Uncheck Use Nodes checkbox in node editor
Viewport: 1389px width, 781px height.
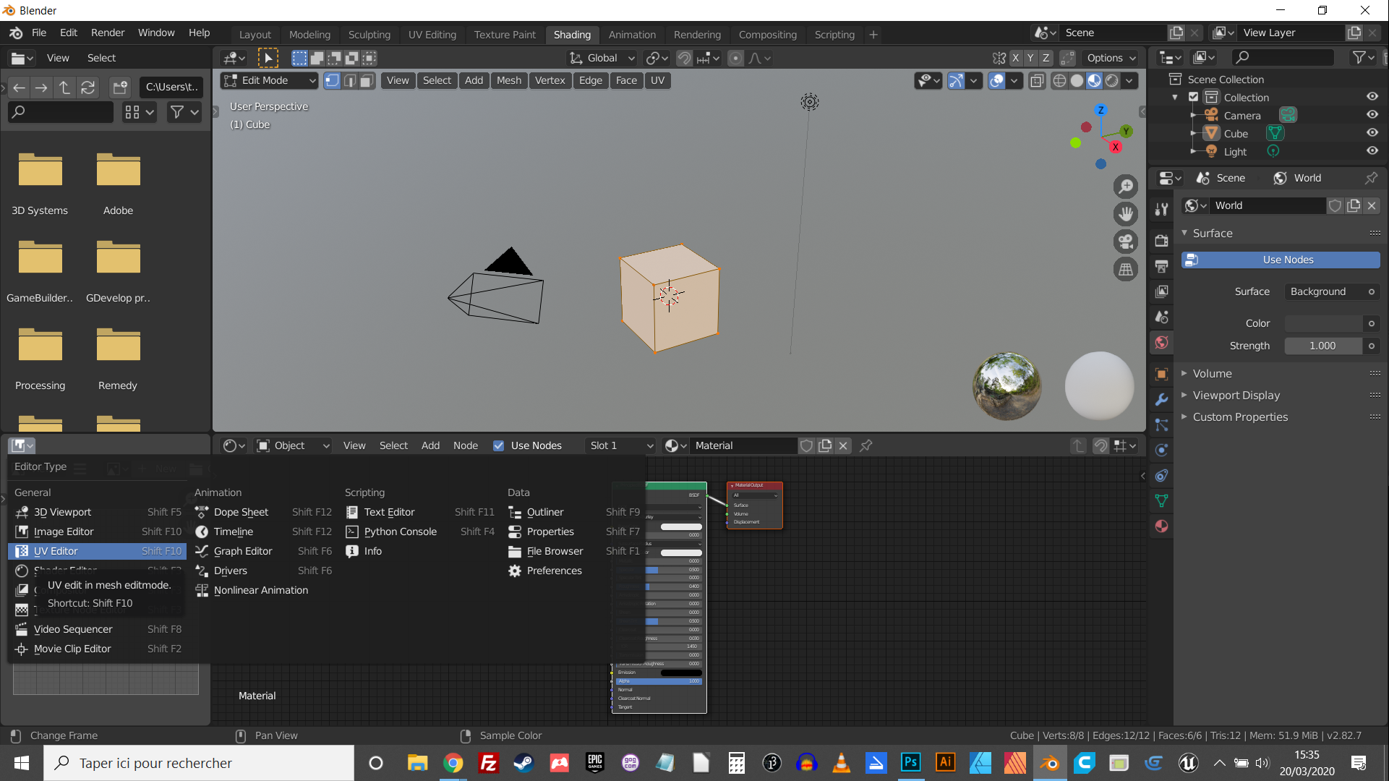point(498,445)
